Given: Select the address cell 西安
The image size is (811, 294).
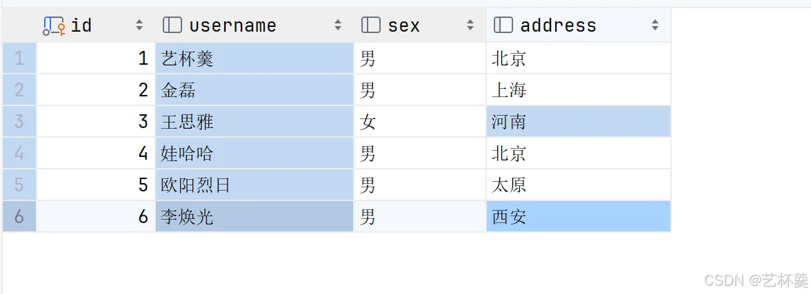Looking at the screenshot, I should pyautogui.click(x=579, y=216).
